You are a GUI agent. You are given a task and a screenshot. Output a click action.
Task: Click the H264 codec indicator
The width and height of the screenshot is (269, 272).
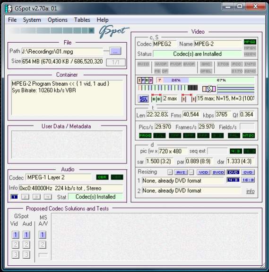tap(250, 54)
